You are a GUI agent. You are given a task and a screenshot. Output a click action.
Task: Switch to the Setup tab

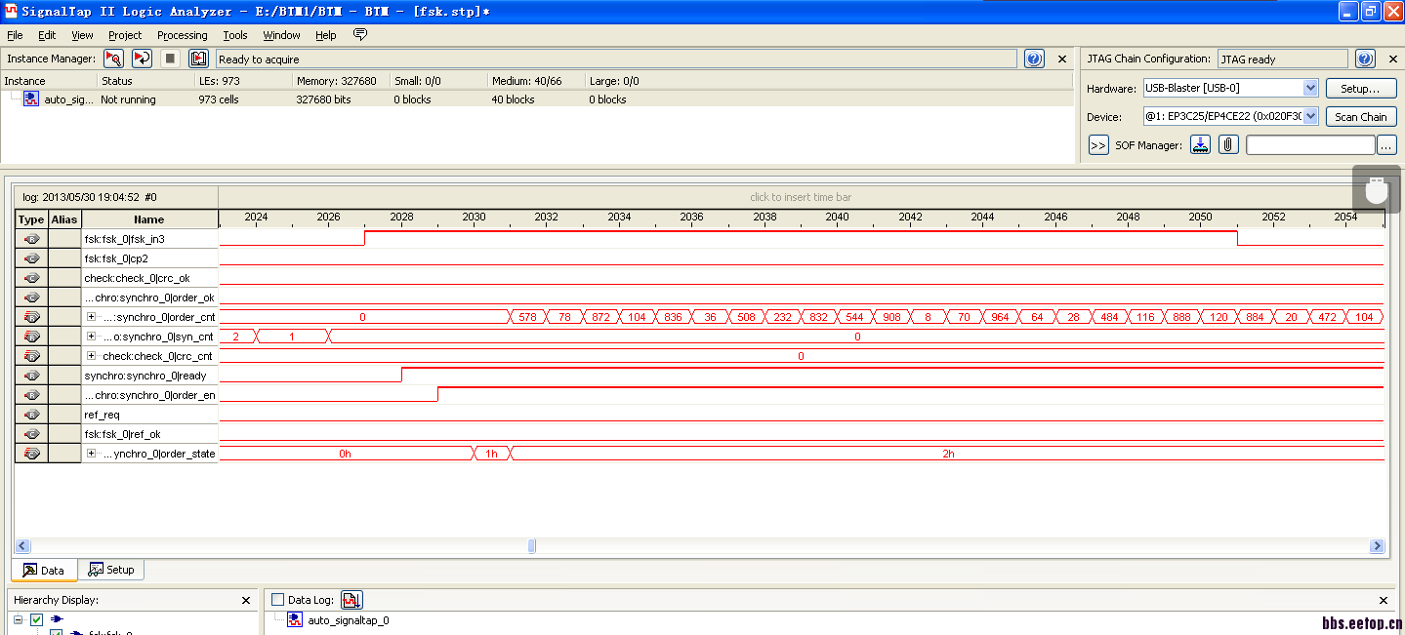coord(111,570)
